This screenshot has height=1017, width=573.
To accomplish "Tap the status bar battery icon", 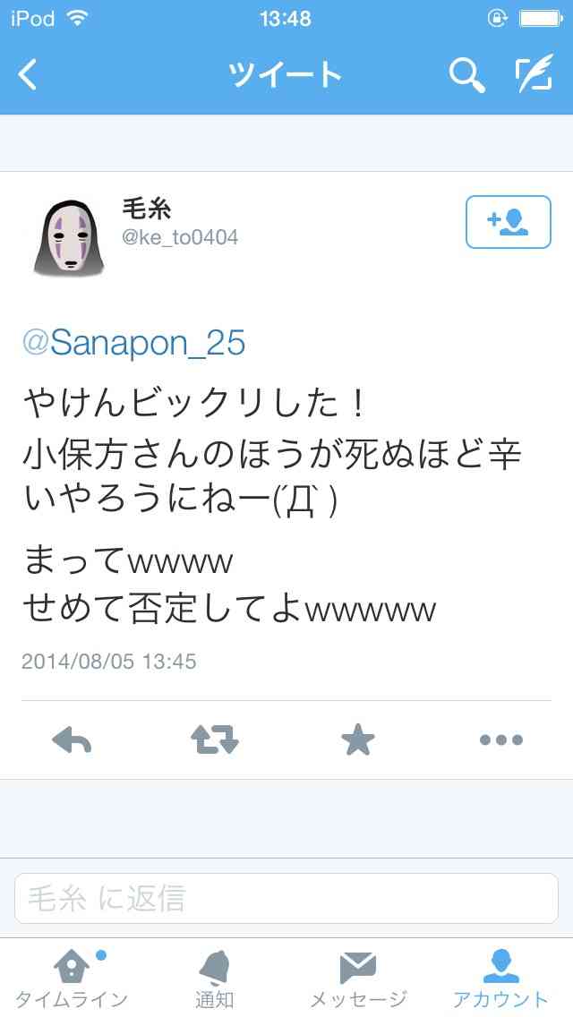I will point(541,19).
